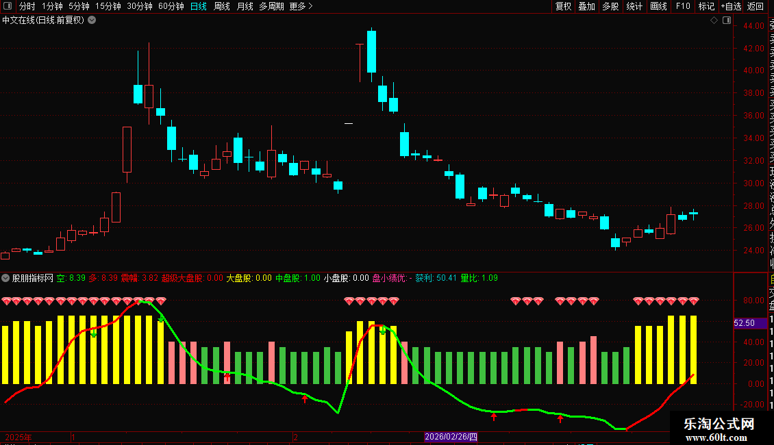Switch to the 分时 chart tab
Image resolution: width=774 pixels, height=445 pixels.
(27, 6)
